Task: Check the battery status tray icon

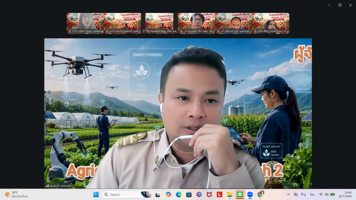Action: [x=333, y=194]
